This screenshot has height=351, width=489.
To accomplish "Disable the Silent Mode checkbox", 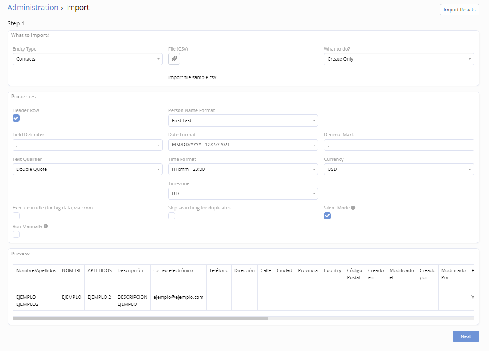I will [327, 216].
